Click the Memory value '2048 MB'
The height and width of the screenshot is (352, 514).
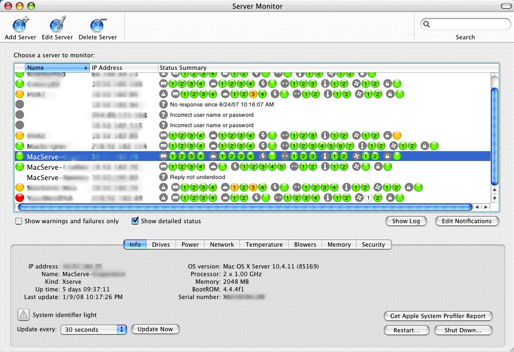236,282
